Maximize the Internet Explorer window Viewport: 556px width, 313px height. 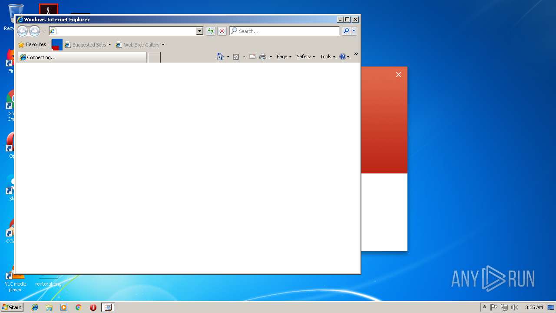(x=347, y=19)
